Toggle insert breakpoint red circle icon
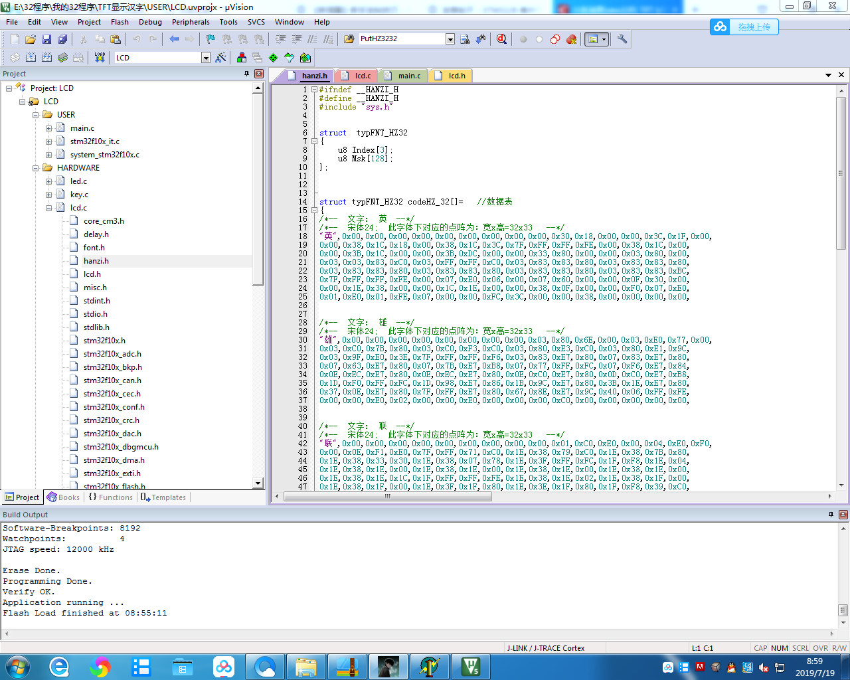 pyautogui.click(x=523, y=39)
